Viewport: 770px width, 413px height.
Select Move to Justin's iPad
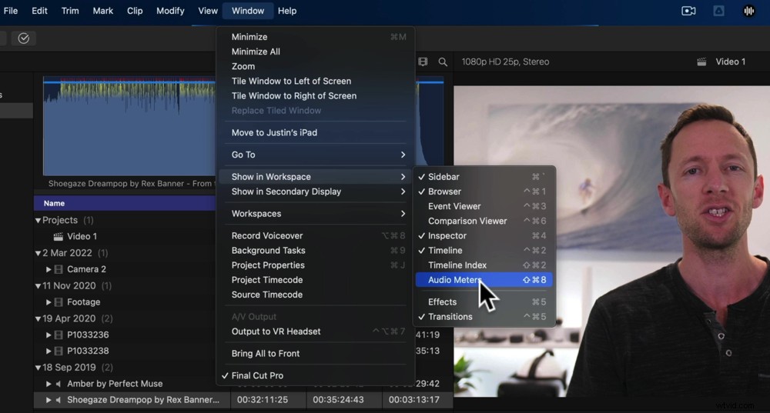tap(315, 132)
